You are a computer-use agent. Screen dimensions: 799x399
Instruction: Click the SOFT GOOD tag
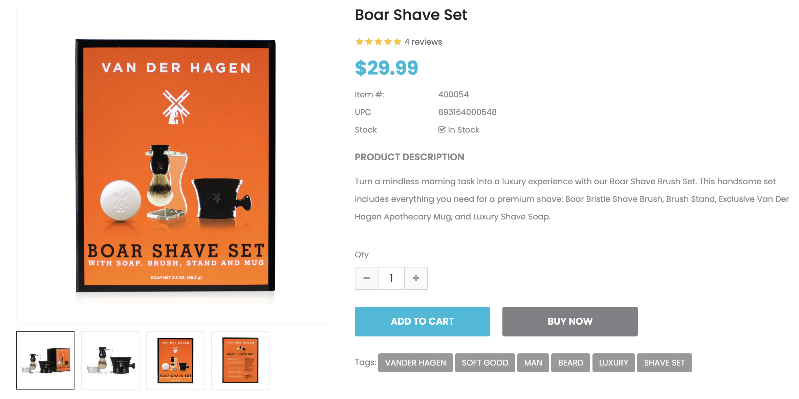(485, 363)
